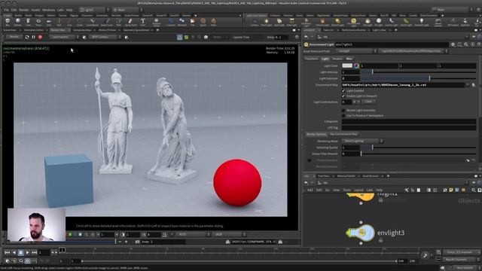Viewport: 482px width, 271px height.
Task: Select the File shelf tool
Action: click(193, 22)
